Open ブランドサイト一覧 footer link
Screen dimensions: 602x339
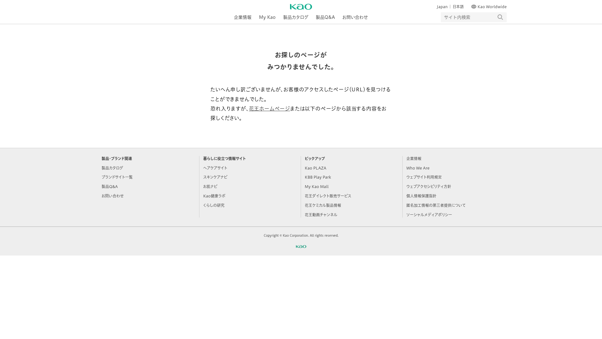117,177
